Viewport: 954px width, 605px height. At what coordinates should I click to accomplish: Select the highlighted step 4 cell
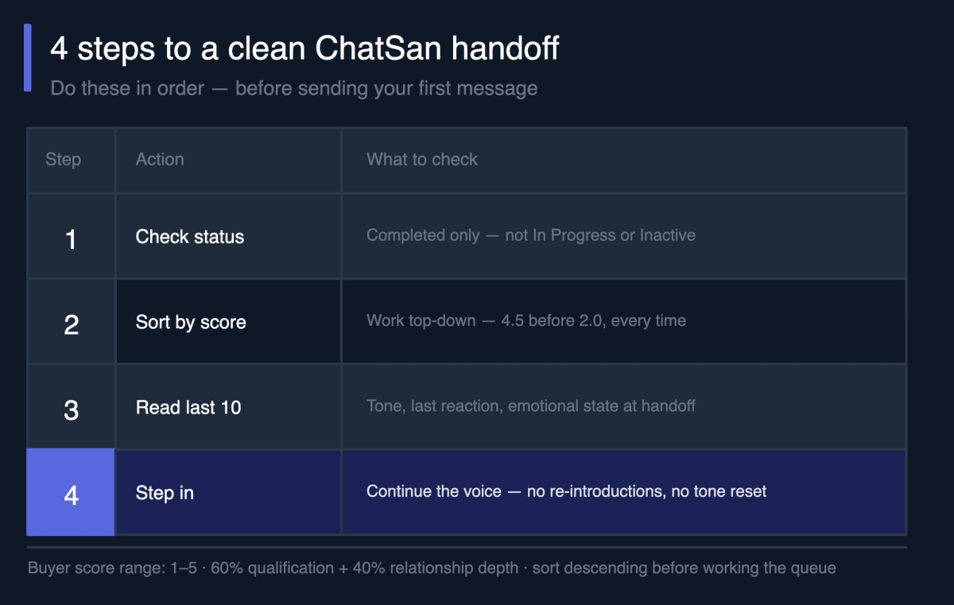[71, 493]
